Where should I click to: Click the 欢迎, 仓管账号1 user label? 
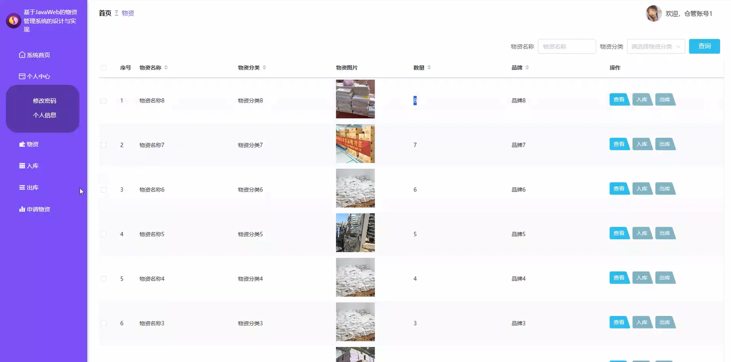689,14
